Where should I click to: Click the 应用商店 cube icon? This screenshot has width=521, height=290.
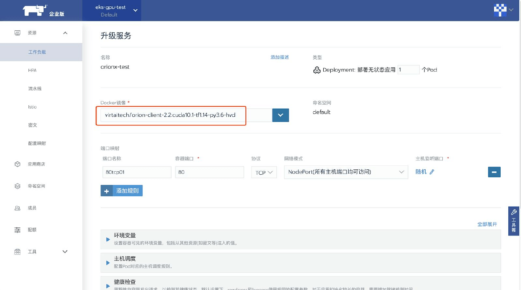pyautogui.click(x=17, y=164)
